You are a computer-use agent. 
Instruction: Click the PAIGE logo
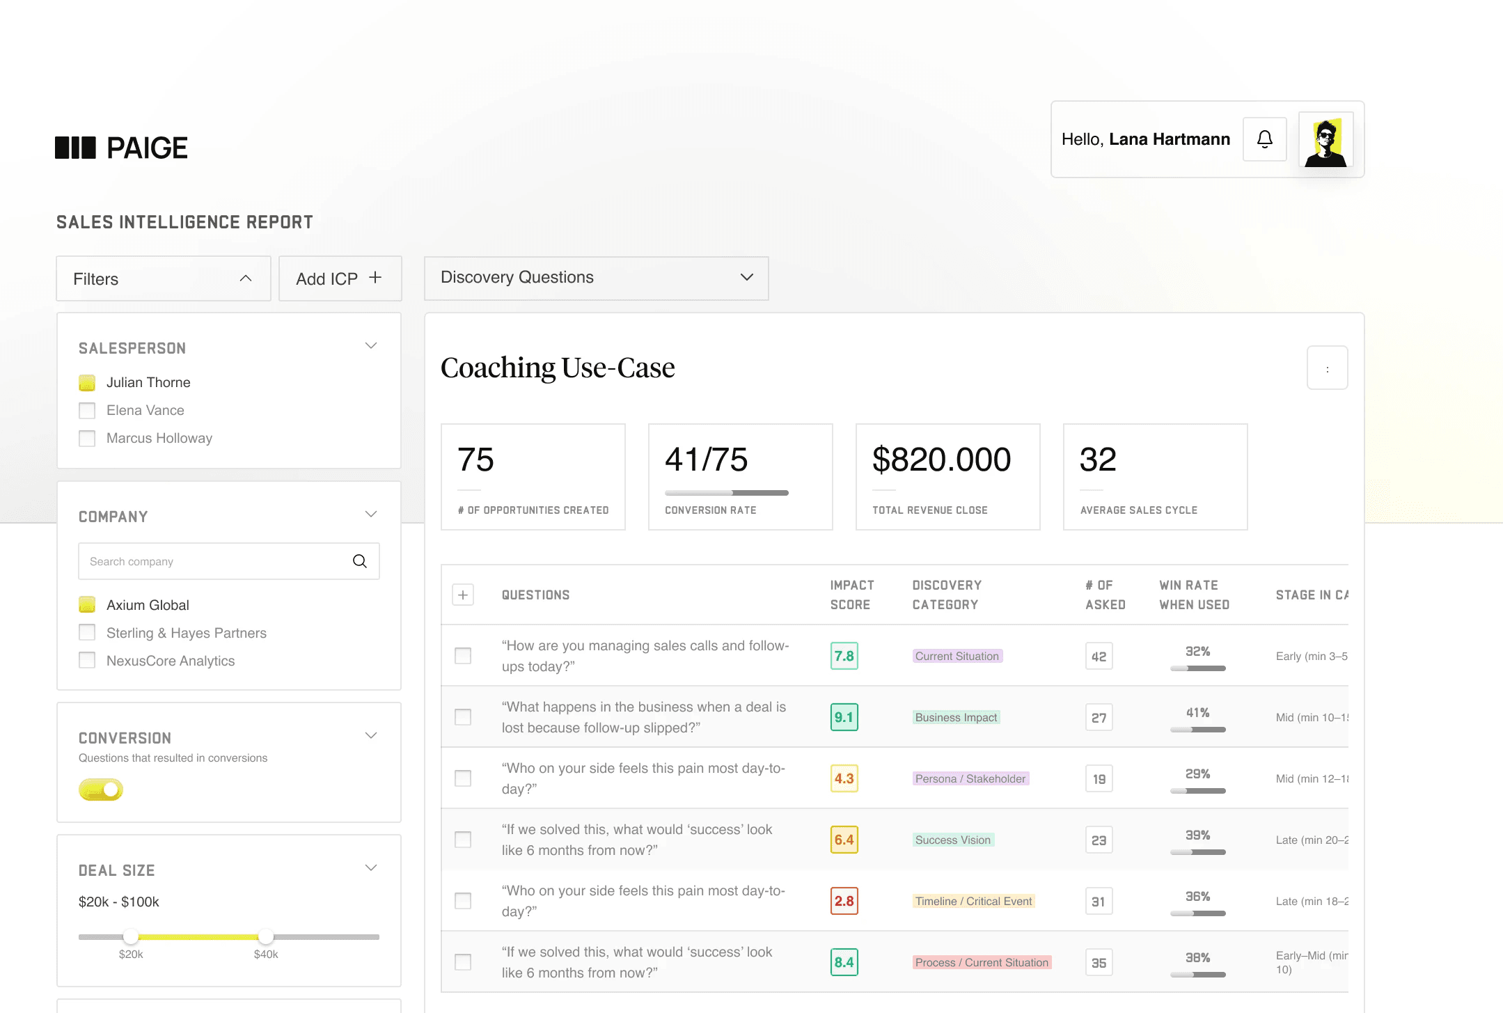(122, 148)
